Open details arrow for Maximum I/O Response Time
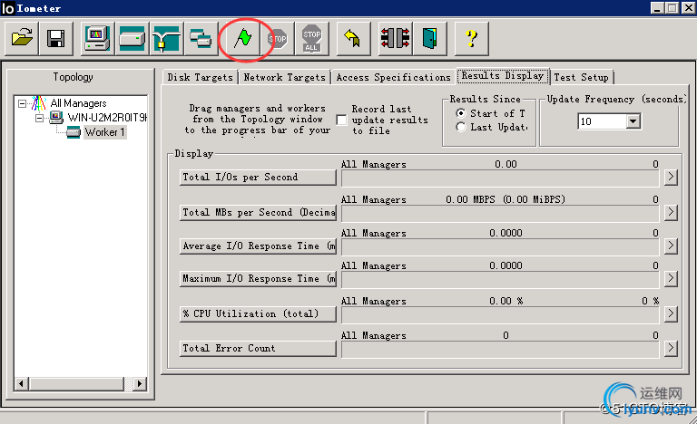The width and height of the screenshot is (697, 424). [x=671, y=278]
